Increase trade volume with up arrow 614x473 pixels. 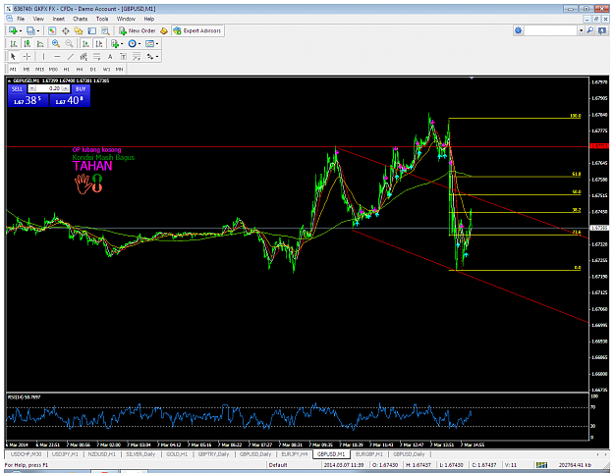coord(66,88)
